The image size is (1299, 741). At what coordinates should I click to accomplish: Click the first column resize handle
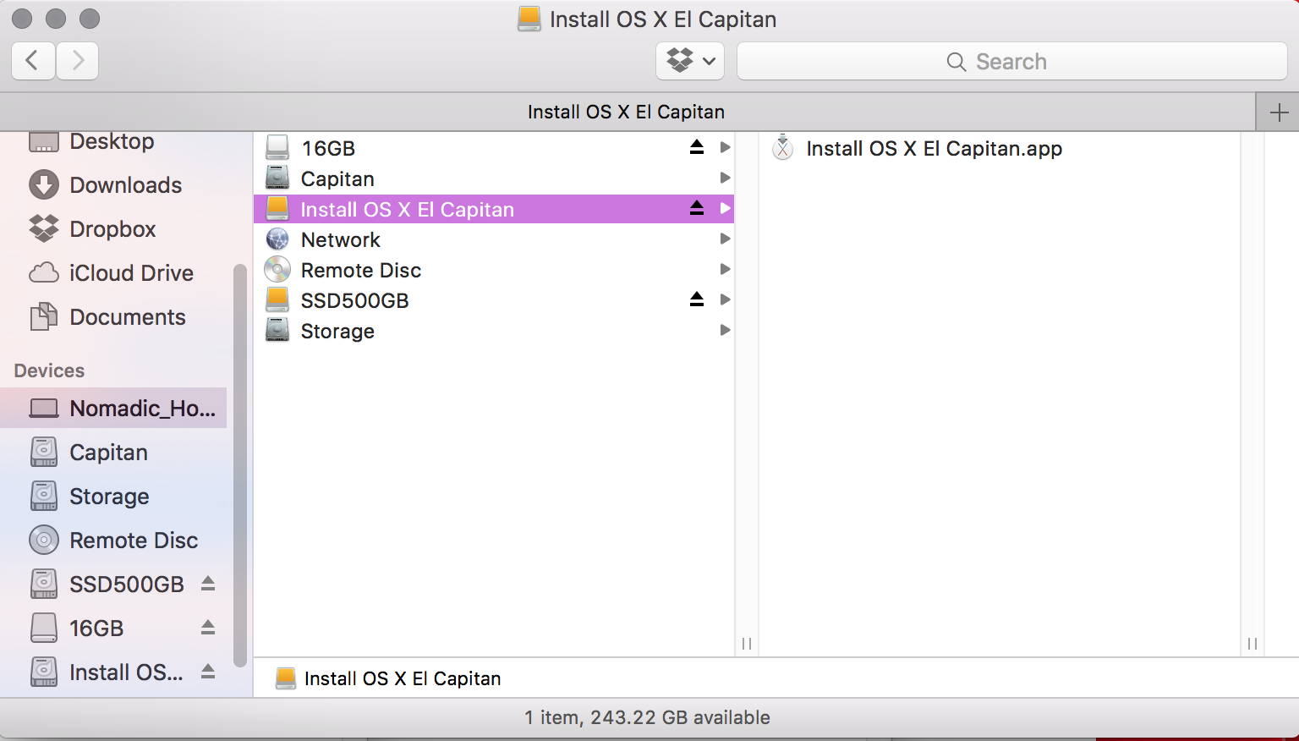[747, 644]
